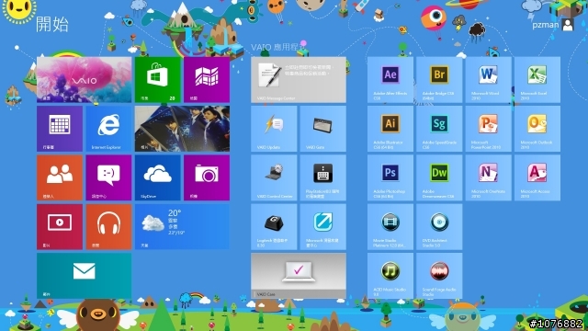Launch the Logitech gaming software tile
This screenshot has width=588, height=331.
(274, 227)
